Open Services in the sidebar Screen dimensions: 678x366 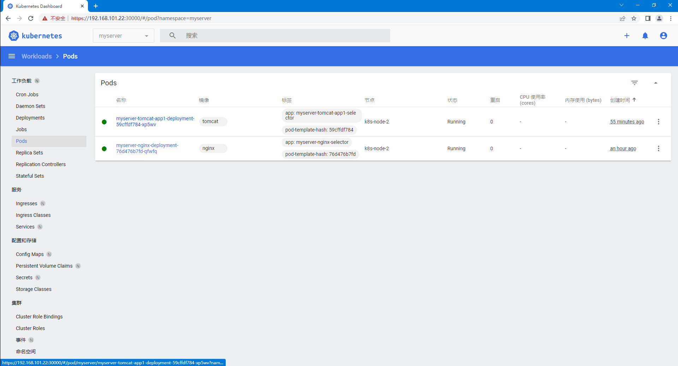pos(25,227)
